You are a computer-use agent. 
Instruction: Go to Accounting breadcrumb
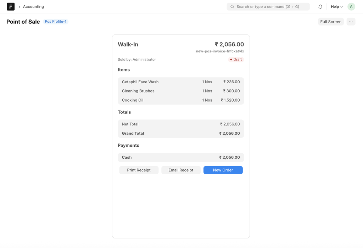coord(33,7)
